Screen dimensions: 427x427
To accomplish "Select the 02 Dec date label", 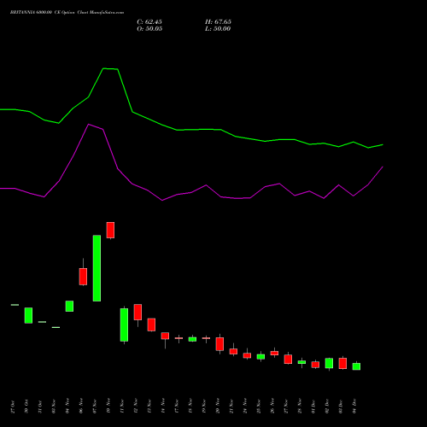I will coord(327,407).
